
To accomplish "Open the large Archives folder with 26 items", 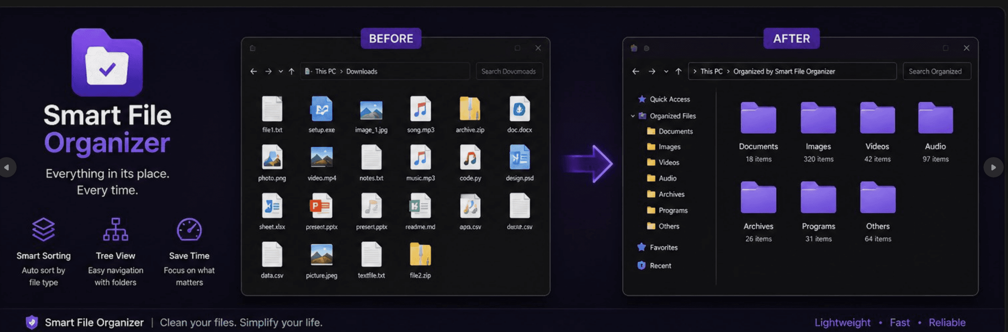I will (x=758, y=198).
